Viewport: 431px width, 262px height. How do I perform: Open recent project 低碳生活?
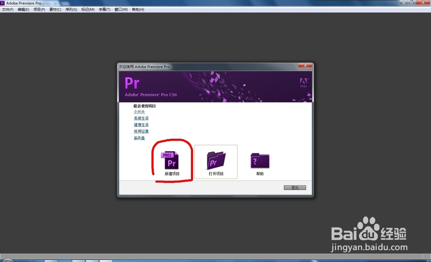pyautogui.click(x=141, y=118)
